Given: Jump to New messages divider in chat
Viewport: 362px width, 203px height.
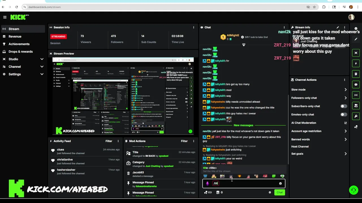Looking at the screenshot, I should [x=243, y=125].
